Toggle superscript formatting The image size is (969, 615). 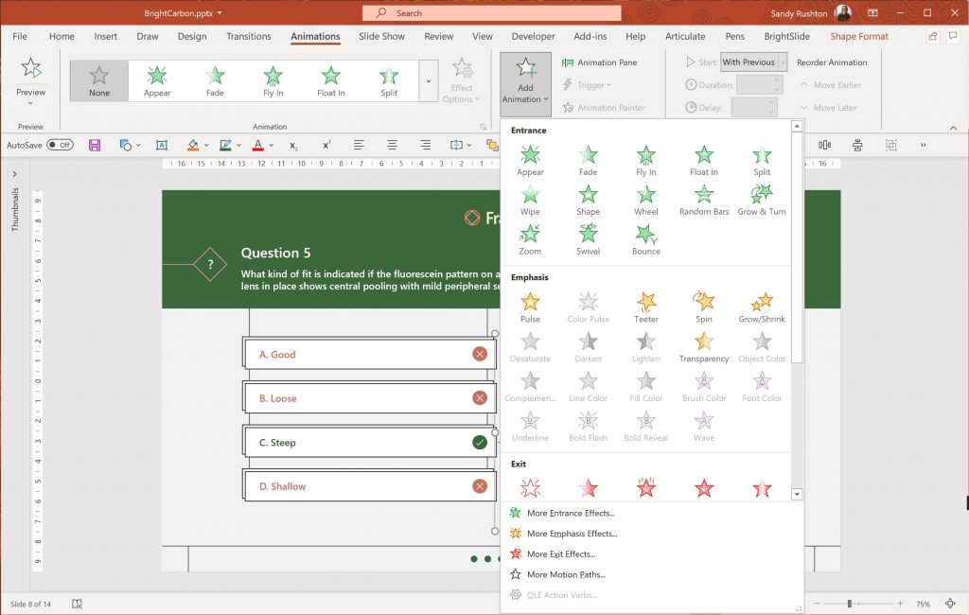click(x=326, y=146)
